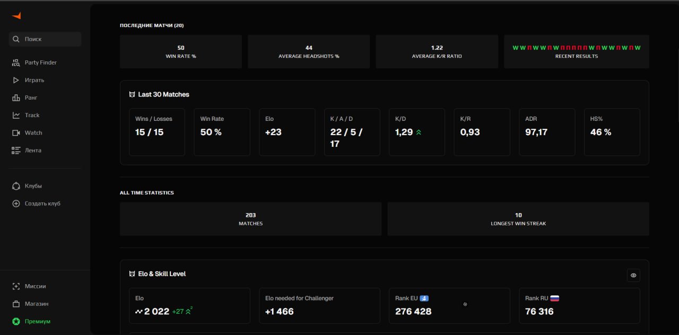Open Ранг via the bar chart icon

tap(15, 98)
